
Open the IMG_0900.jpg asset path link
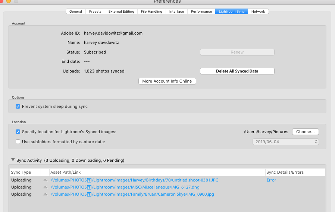[x=132, y=194]
